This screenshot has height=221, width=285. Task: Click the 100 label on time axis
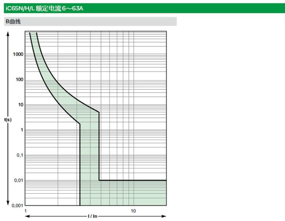pos(19,79)
